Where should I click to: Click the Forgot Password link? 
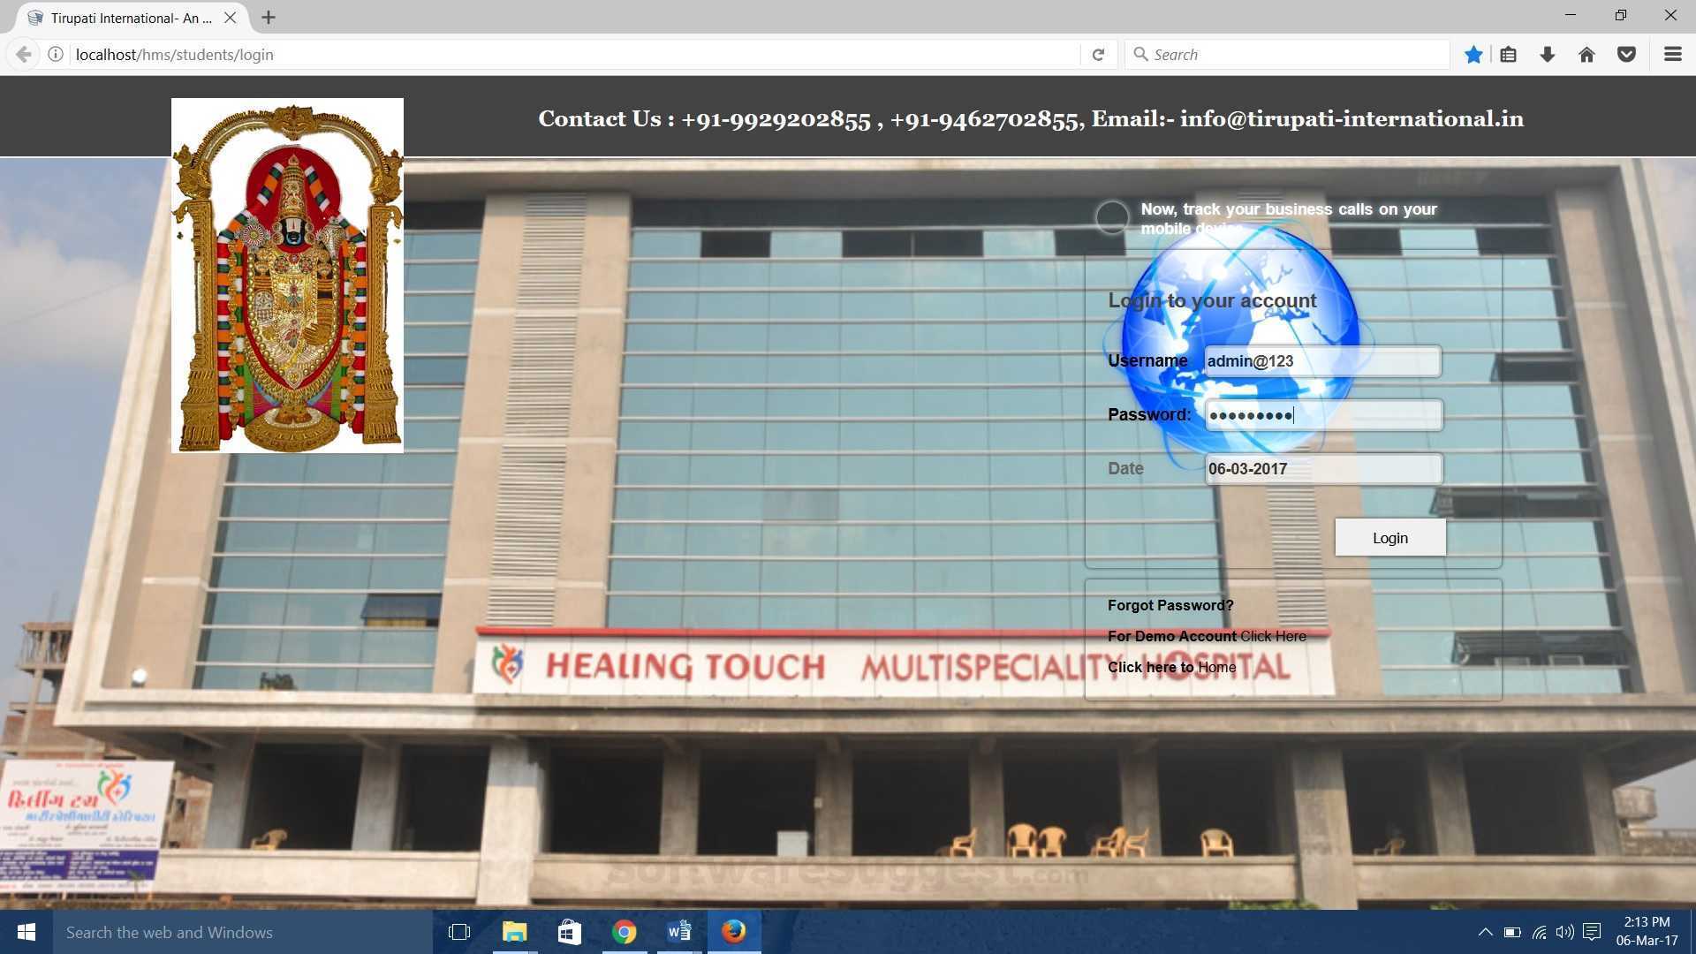click(x=1170, y=605)
